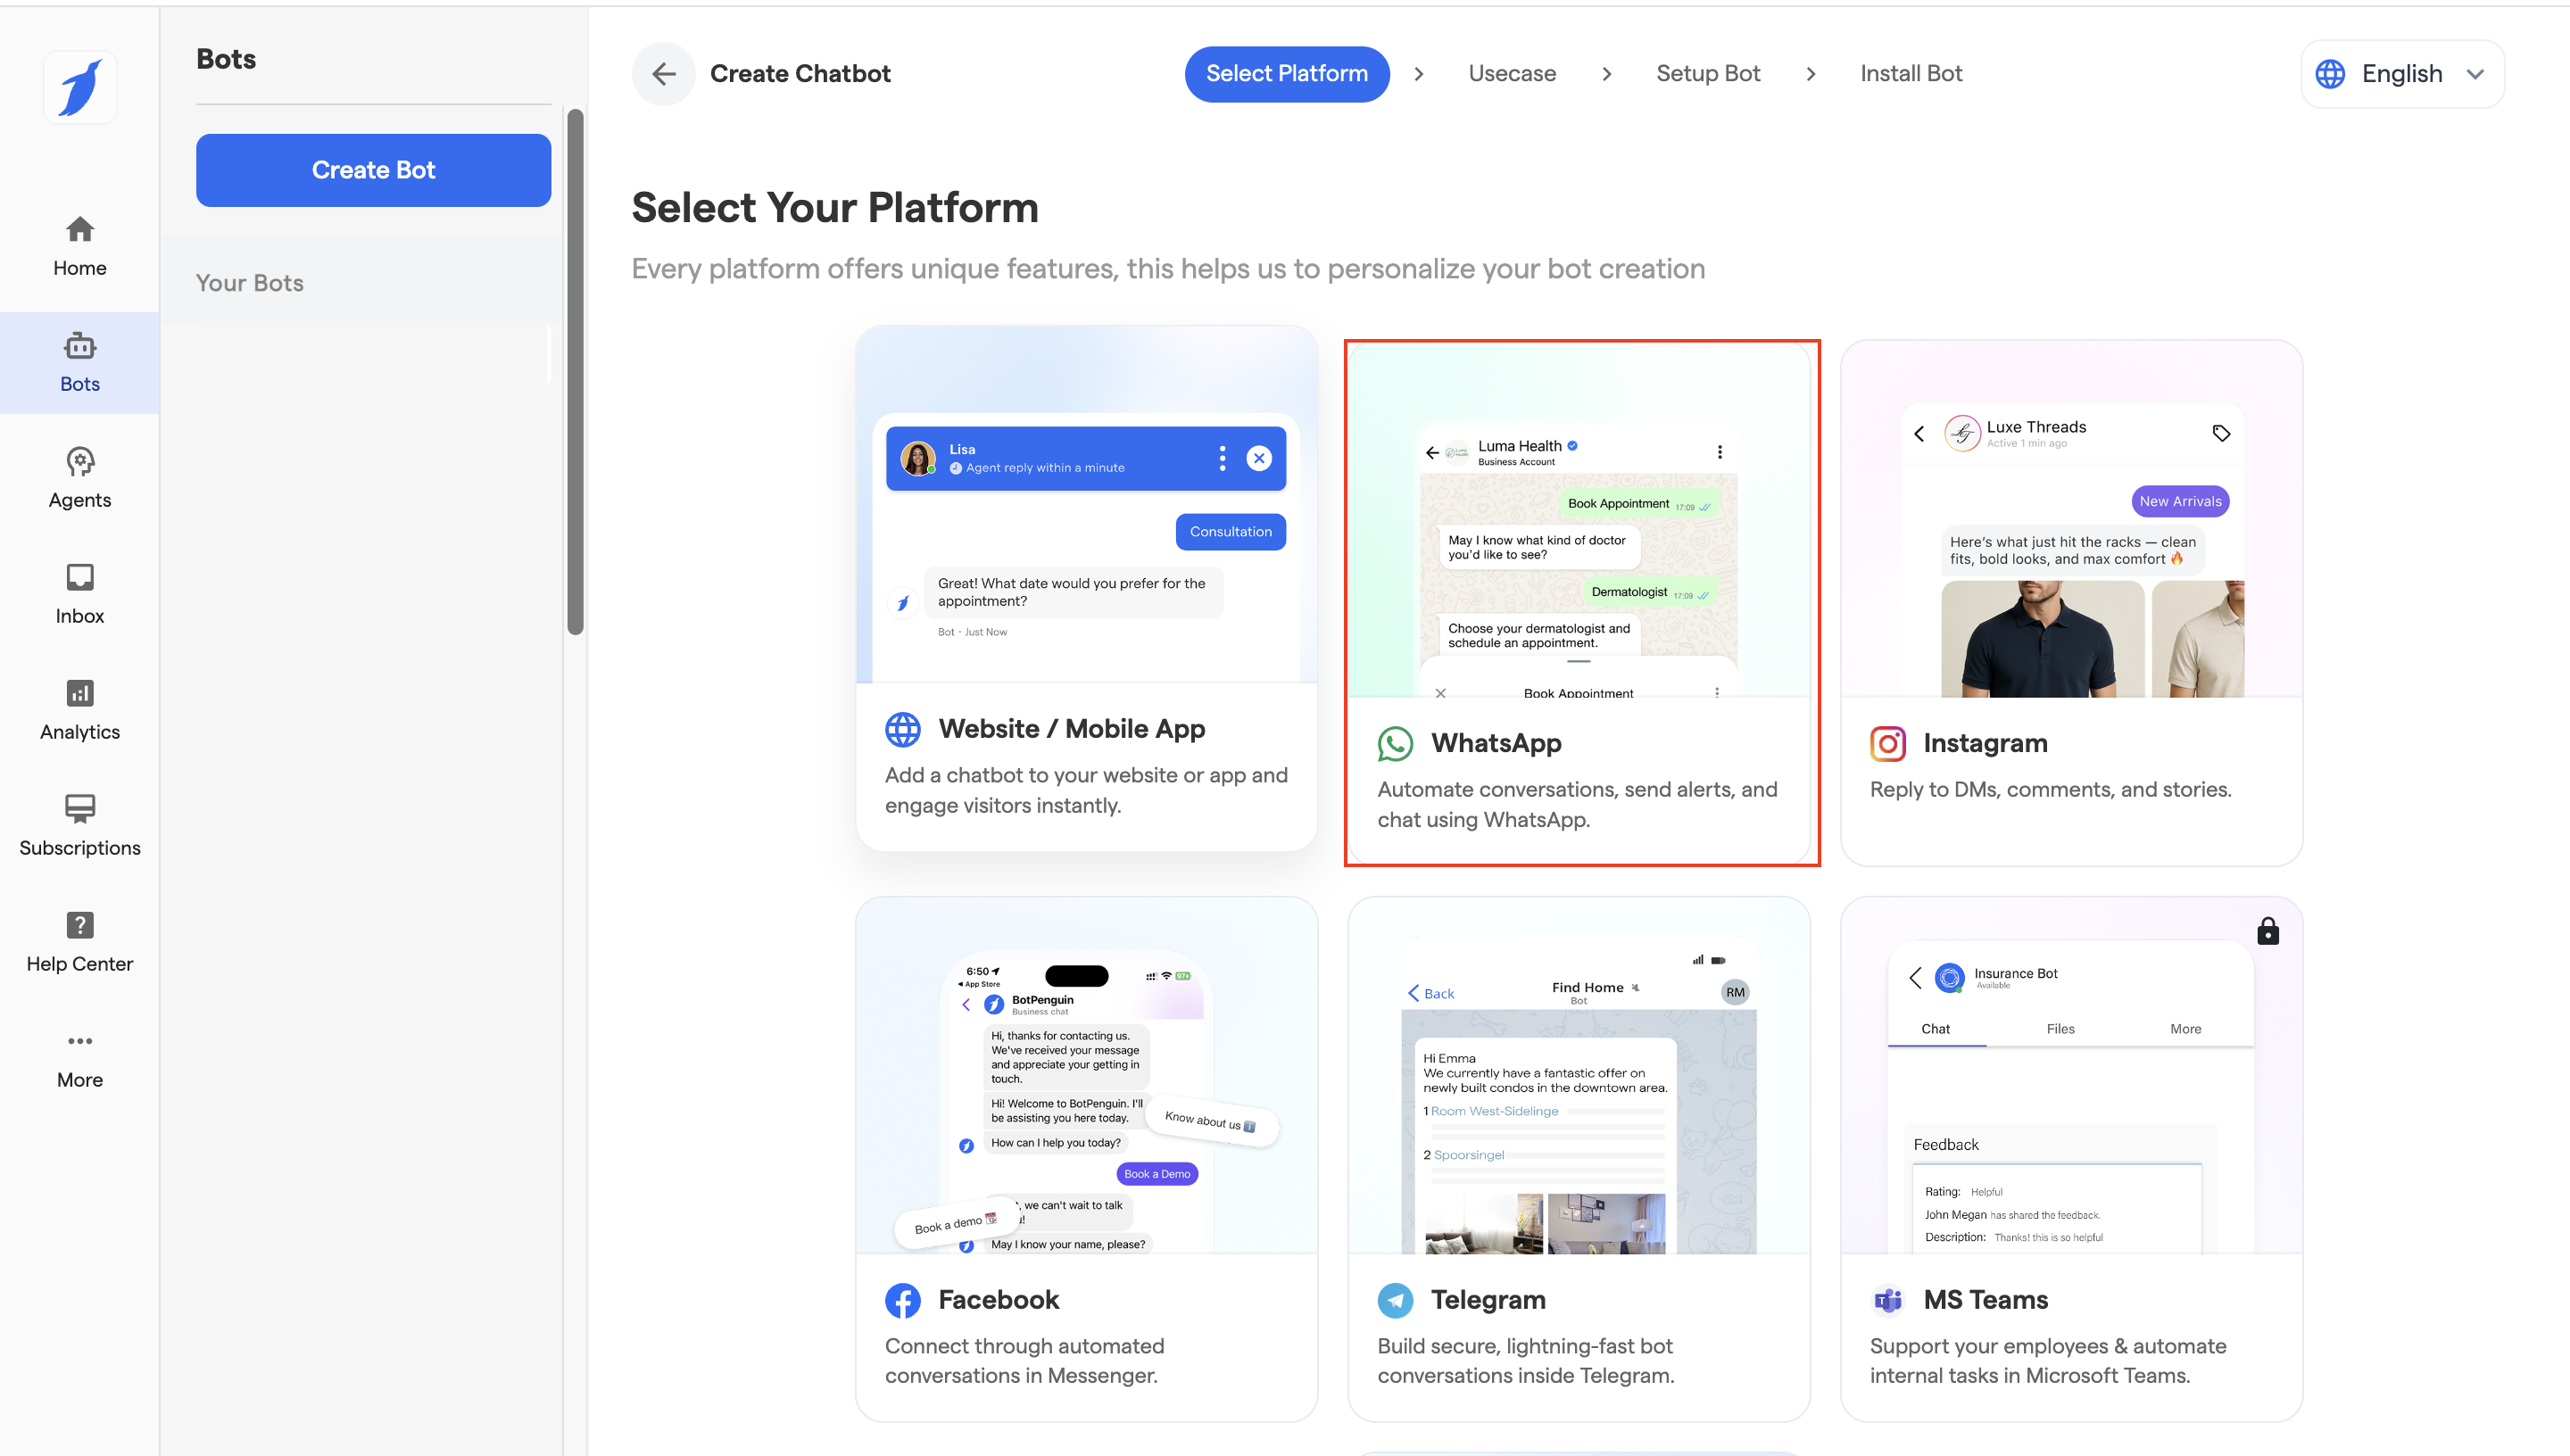Viewport: 2570px width, 1456px height.
Task: Open the Help Center
Action: pyautogui.click(x=80, y=942)
